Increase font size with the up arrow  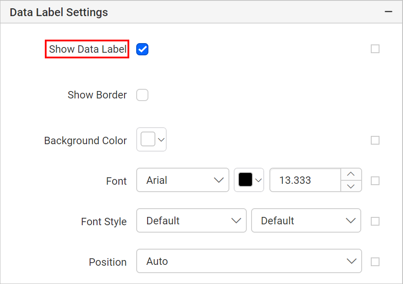[351, 174]
